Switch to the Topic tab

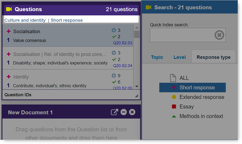pyautogui.click(x=157, y=57)
